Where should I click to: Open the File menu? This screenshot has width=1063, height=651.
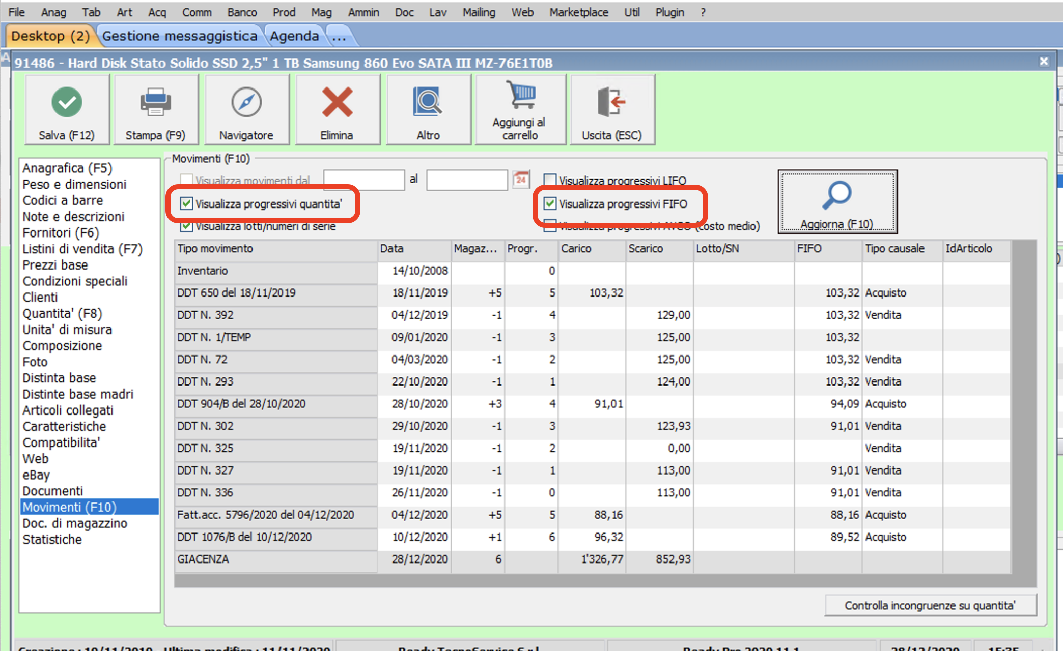(x=17, y=12)
